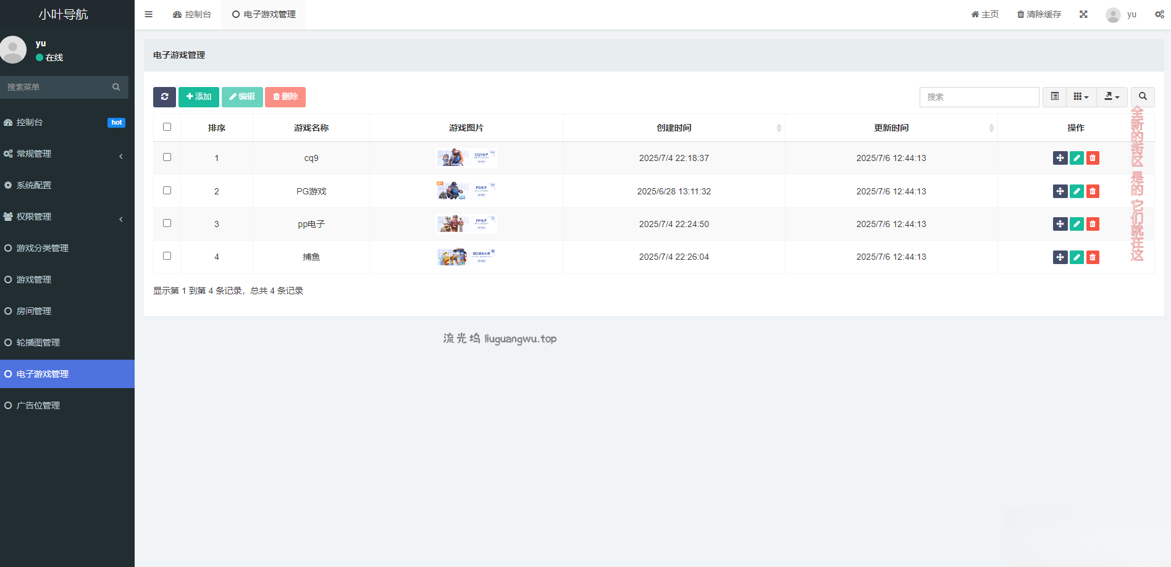Tick the checkbox for the cq9 row

click(167, 157)
